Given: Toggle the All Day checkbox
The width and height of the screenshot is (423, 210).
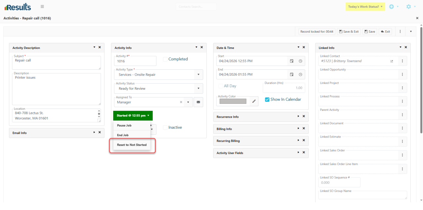Looking at the screenshot, I should 220,86.
